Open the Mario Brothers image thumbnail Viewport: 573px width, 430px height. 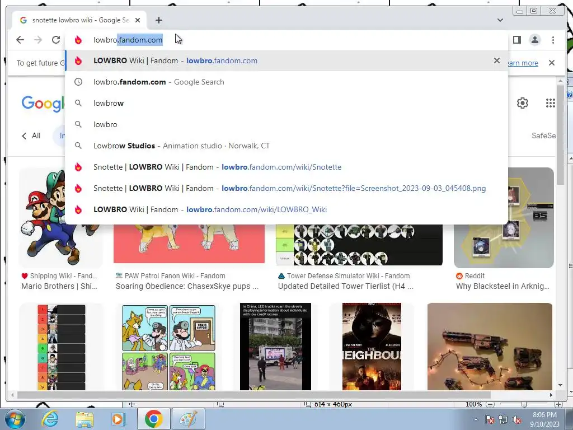click(60, 218)
